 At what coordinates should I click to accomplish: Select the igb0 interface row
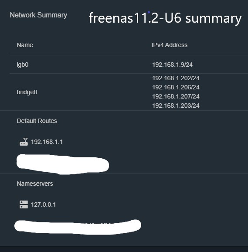[x=129, y=65]
